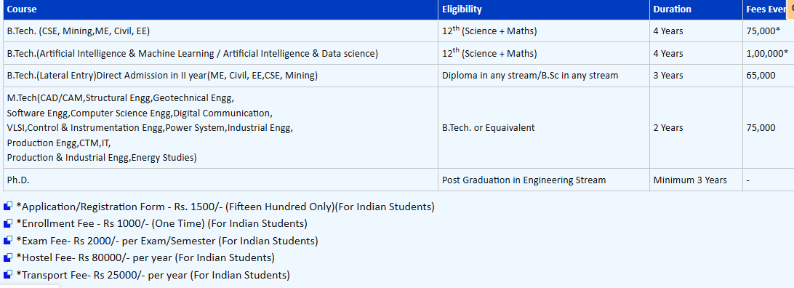
Task: Click the Diploma in any stream eligibility cell
Action: (544, 76)
